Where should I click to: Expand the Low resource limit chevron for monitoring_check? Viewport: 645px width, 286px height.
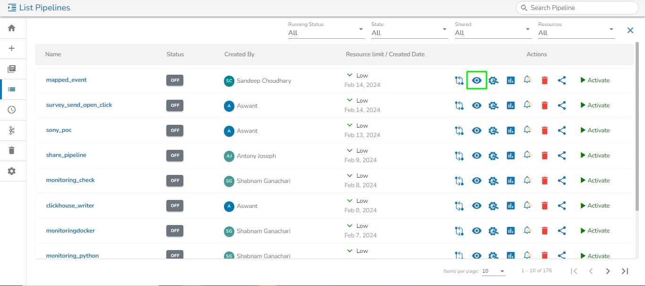pyautogui.click(x=350, y=176)
